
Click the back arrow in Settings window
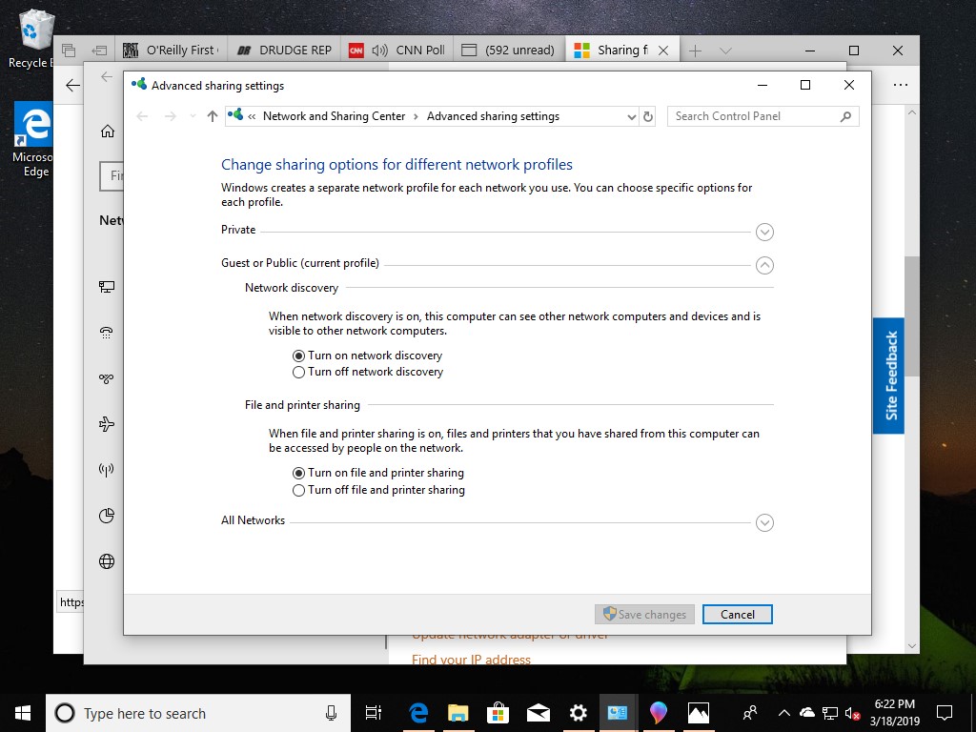tap(107, 76)
